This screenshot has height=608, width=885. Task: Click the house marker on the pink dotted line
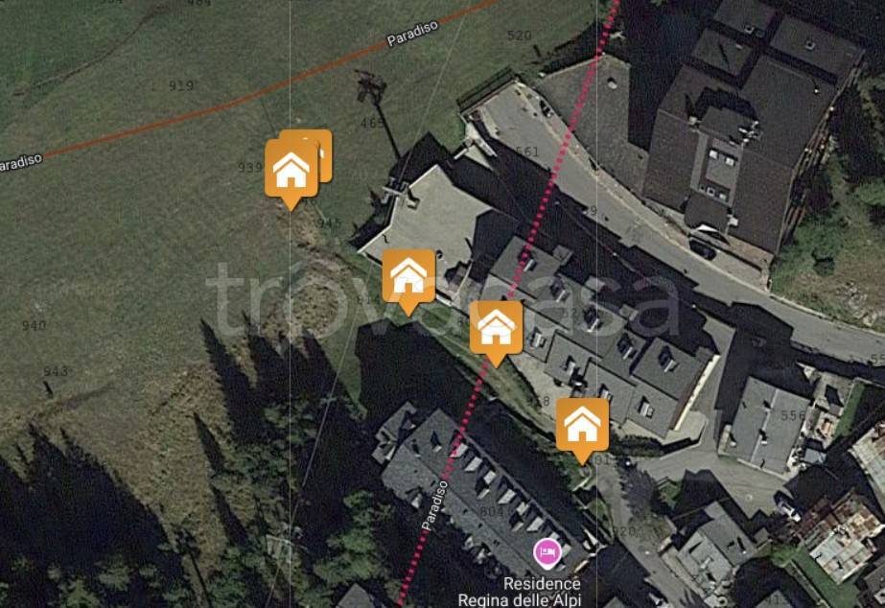click(496, 332)
